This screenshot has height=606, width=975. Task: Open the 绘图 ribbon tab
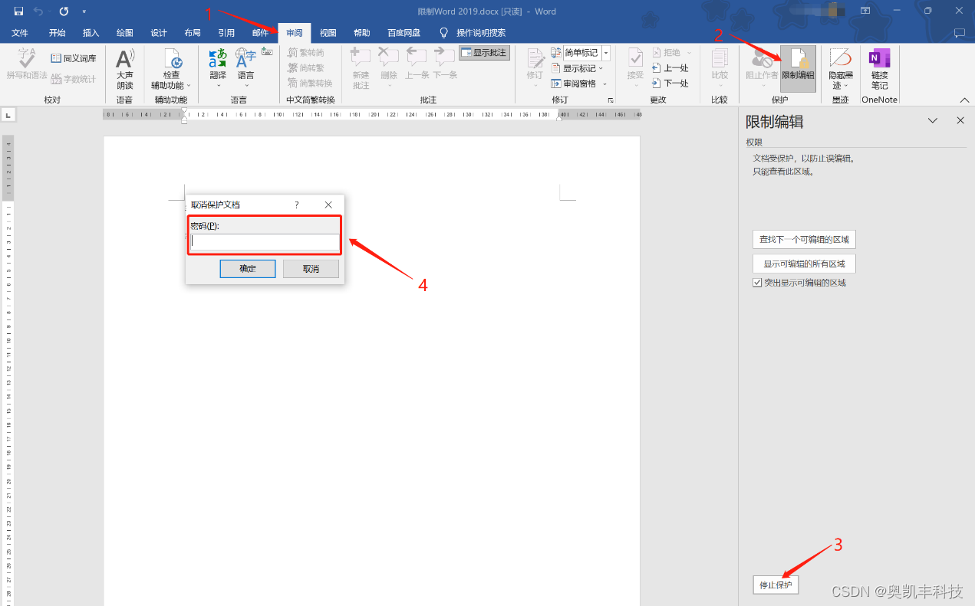125,33
